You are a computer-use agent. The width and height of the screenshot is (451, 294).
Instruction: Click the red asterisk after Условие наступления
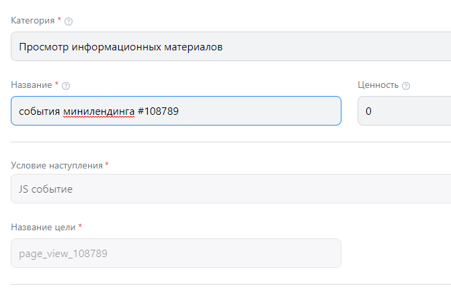pos(107,164)
